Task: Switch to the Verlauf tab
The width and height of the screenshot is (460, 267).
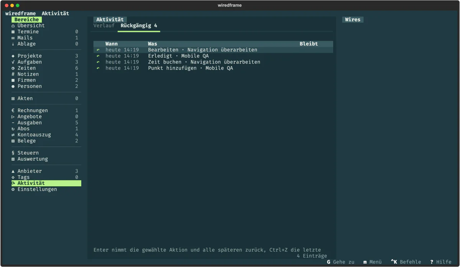Action: point(104,26)
